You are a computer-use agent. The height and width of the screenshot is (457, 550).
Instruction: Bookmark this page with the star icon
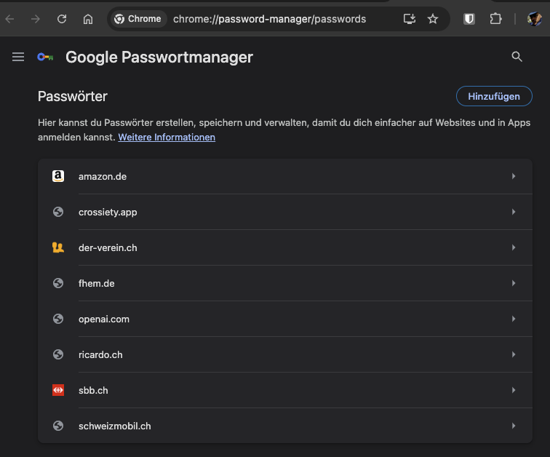433,19
